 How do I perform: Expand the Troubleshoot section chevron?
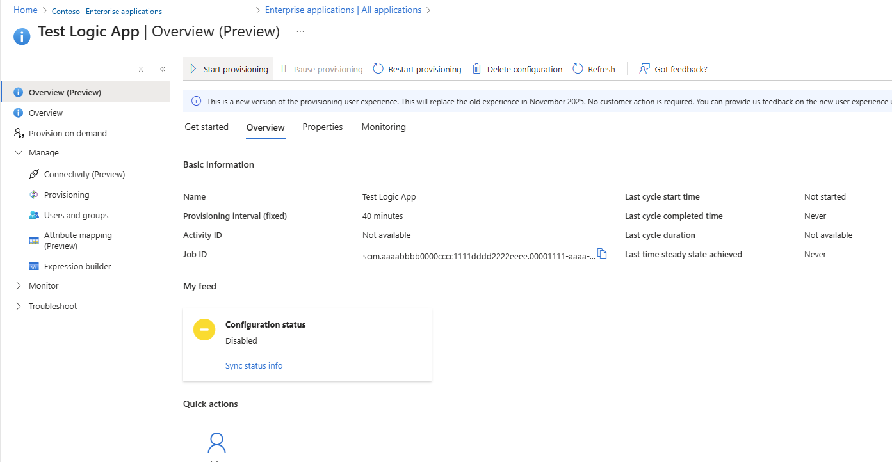19,306
